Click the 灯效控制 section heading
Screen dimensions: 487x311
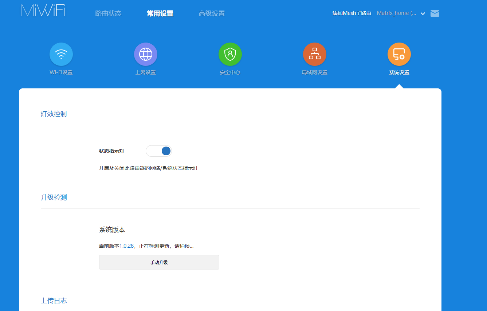tap(54, 114)
